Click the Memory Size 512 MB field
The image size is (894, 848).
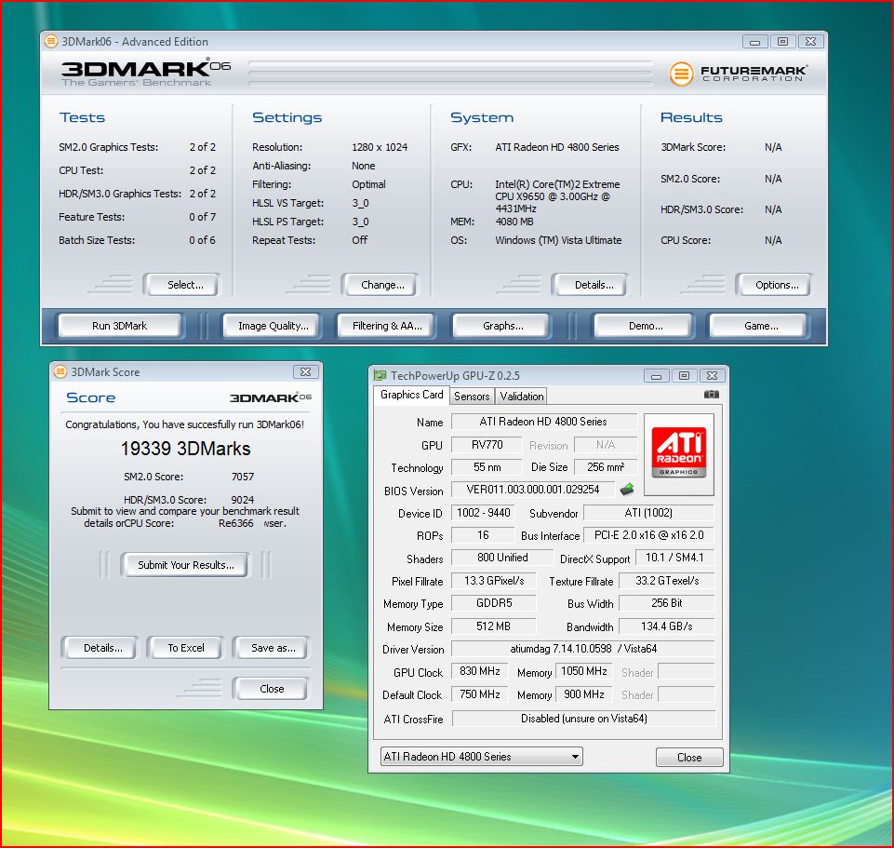493,626
